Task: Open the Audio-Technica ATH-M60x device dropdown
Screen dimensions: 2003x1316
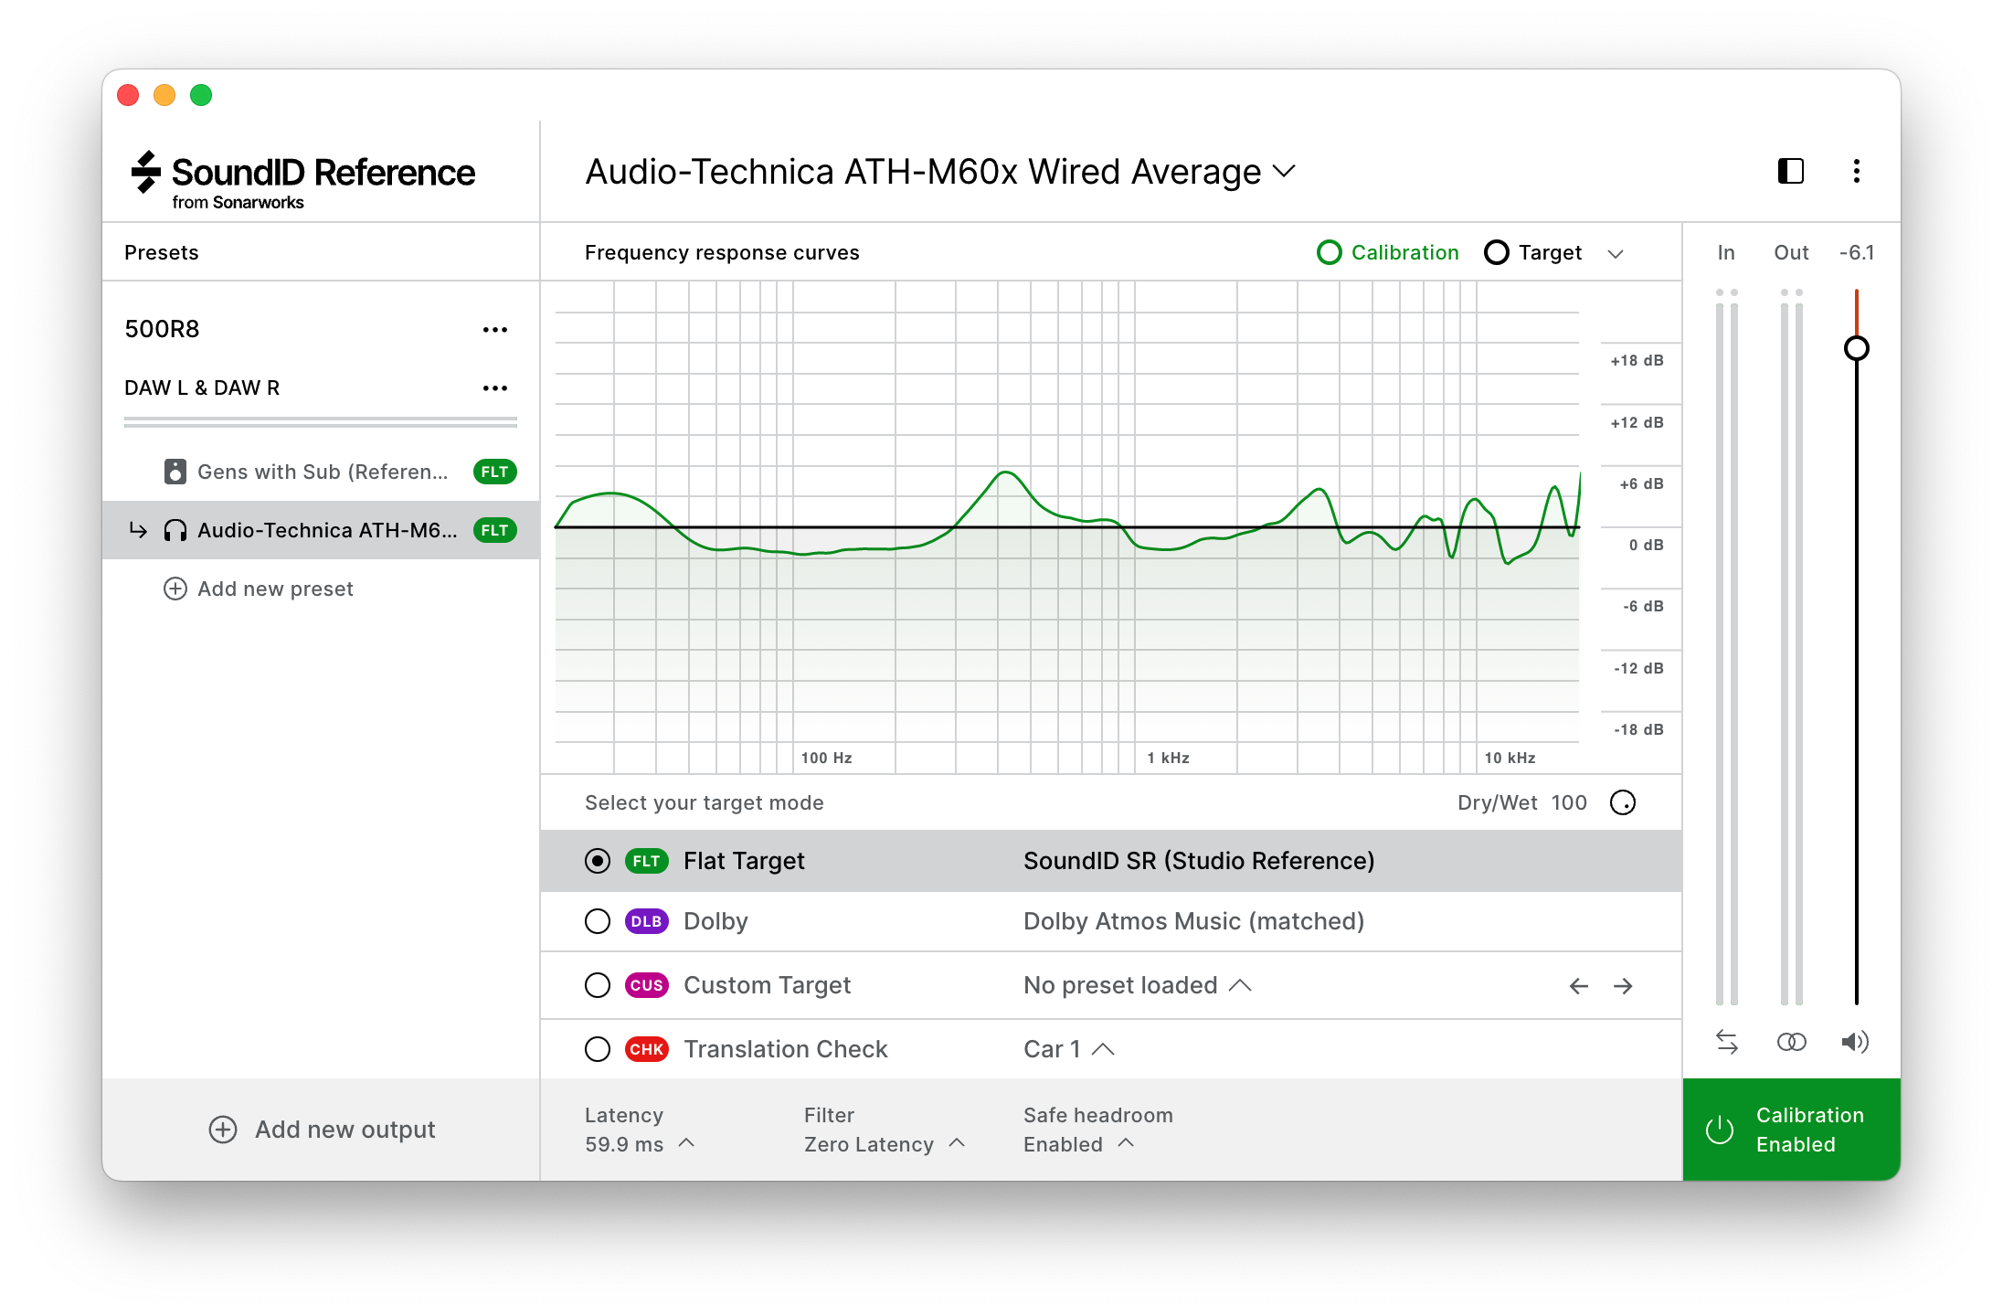Action: pyautogui.click(x=1285, y=172)
